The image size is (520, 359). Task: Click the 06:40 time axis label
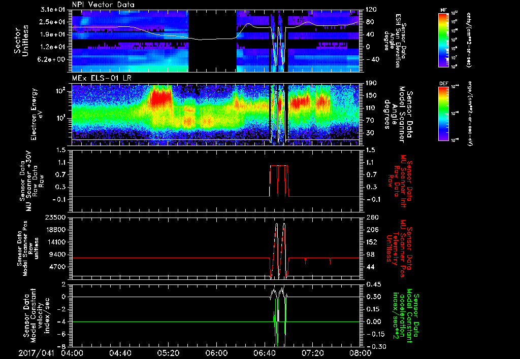click(x=264, y=353)
